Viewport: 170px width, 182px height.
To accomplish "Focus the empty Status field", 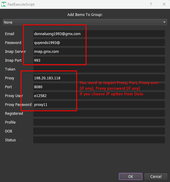I will point(99,140).
